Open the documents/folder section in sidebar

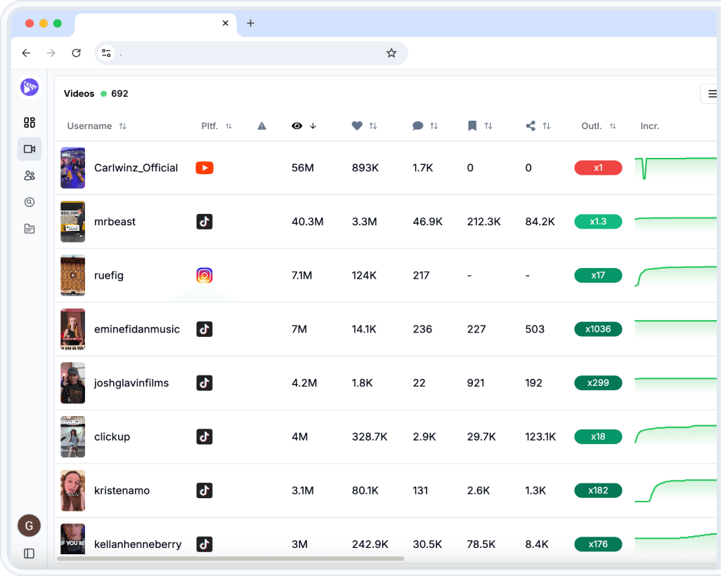pos(29,229)
